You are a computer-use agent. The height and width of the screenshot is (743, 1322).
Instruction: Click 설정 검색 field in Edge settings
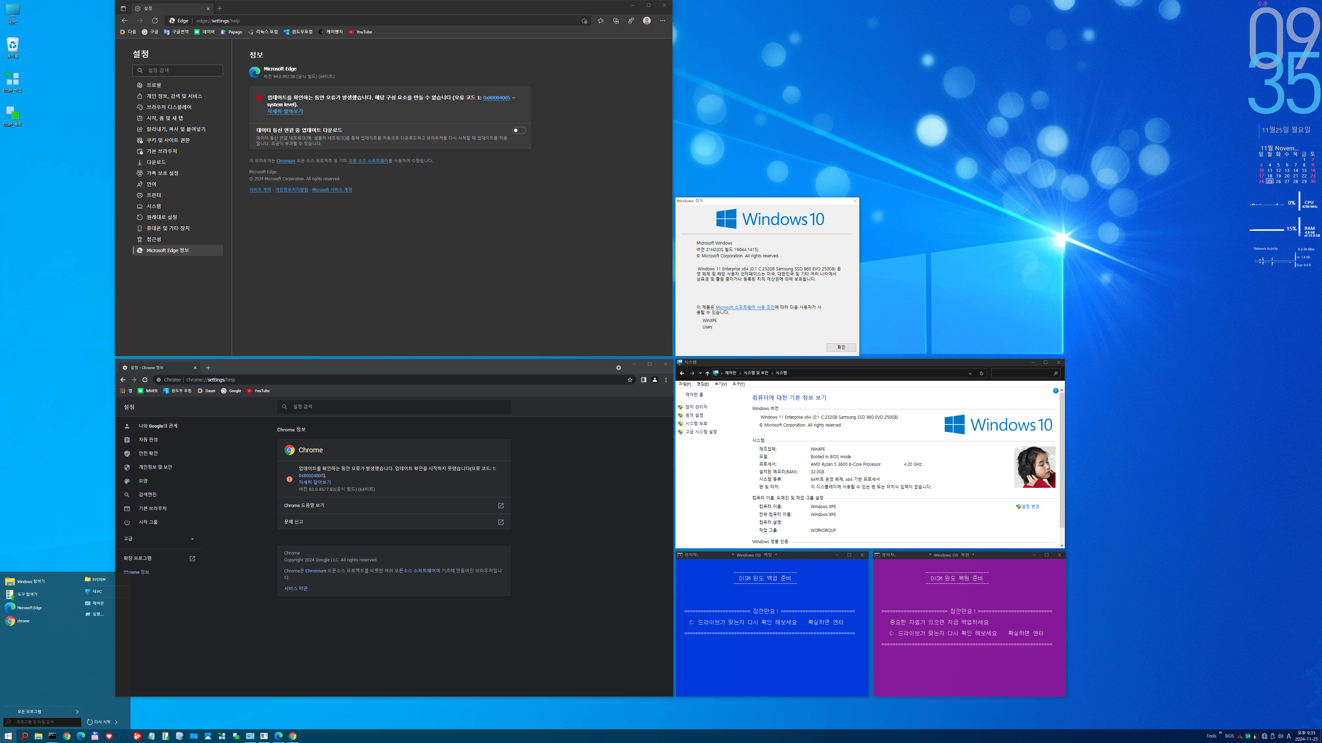pyautogui.click(x=178, y=70)
